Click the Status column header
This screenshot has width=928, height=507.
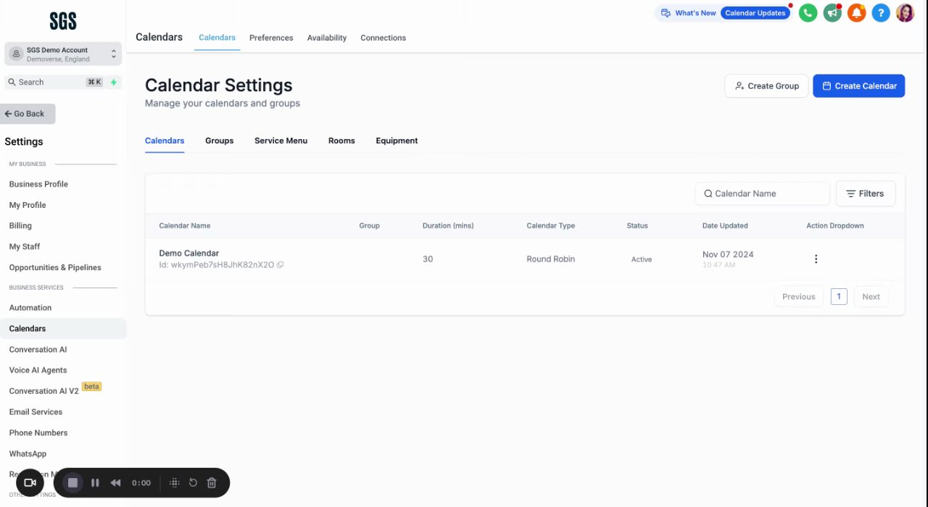coord(637,226)
